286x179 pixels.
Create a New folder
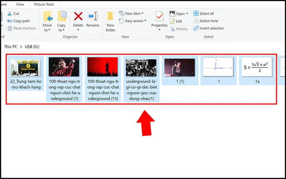pyautogui.click(x=110, y=22)
